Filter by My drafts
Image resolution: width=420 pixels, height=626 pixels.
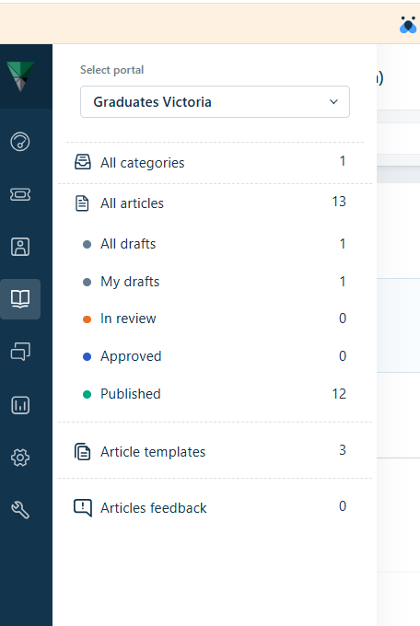[215, 282]
